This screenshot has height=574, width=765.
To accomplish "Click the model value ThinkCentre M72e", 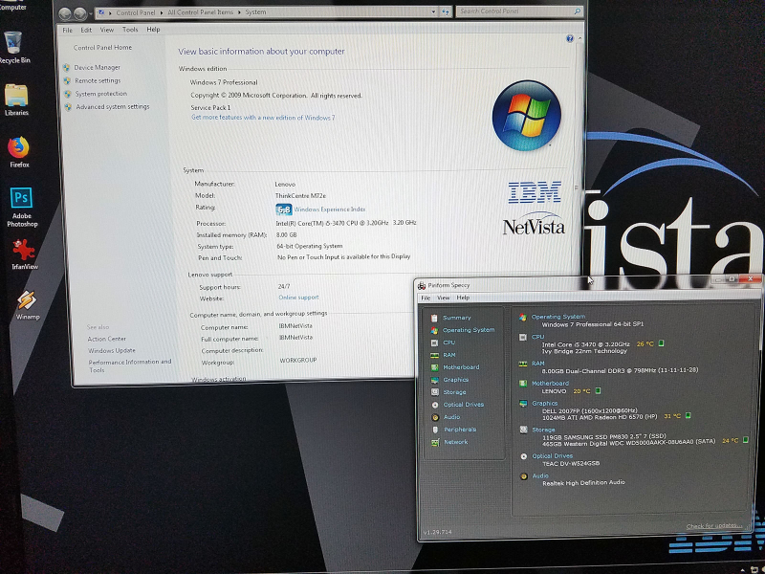I will pyautogui.click(x=300, y=196).
